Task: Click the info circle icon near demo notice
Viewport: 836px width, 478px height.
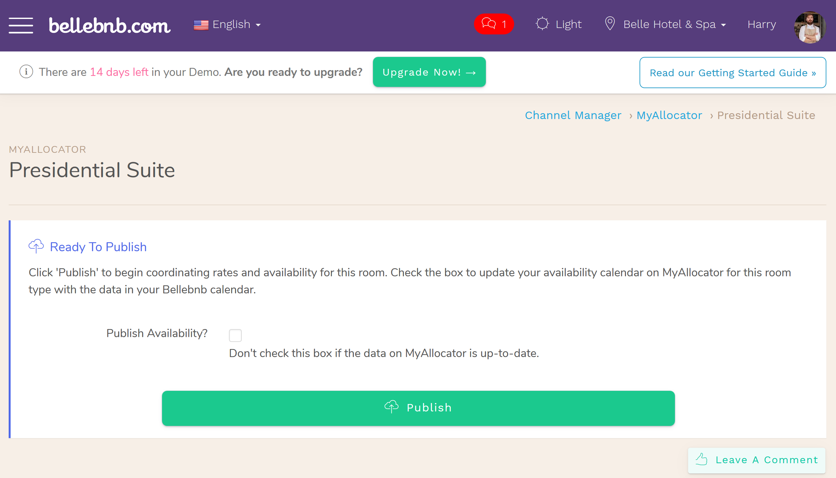Action: coord(26,72)
